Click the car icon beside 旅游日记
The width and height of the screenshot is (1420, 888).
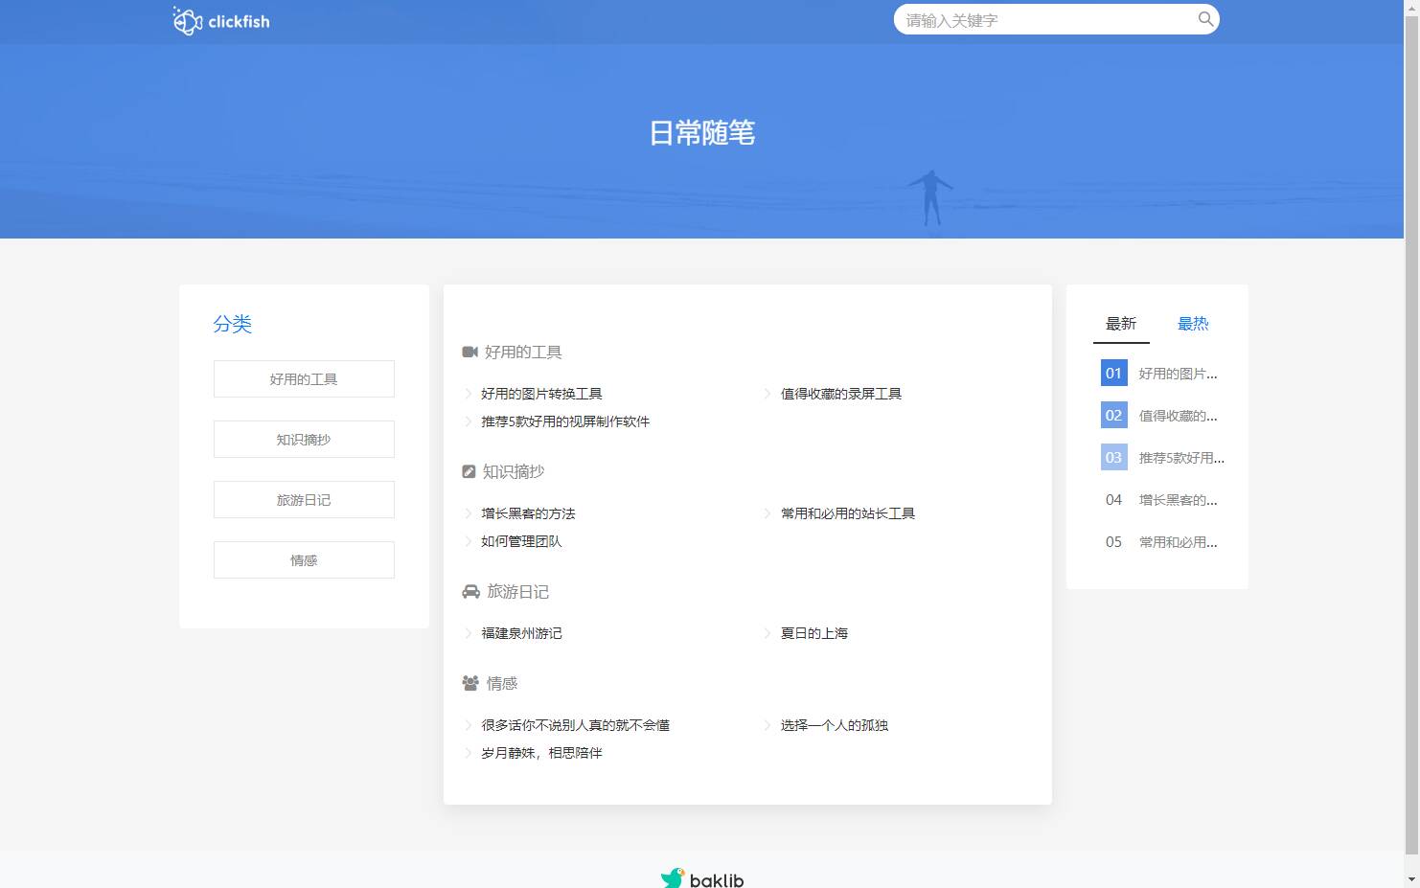(x=470, y=592)
